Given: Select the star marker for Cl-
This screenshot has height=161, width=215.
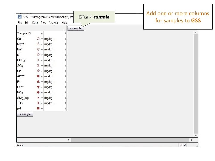Looking at the screenshot, I should [38, 71].
